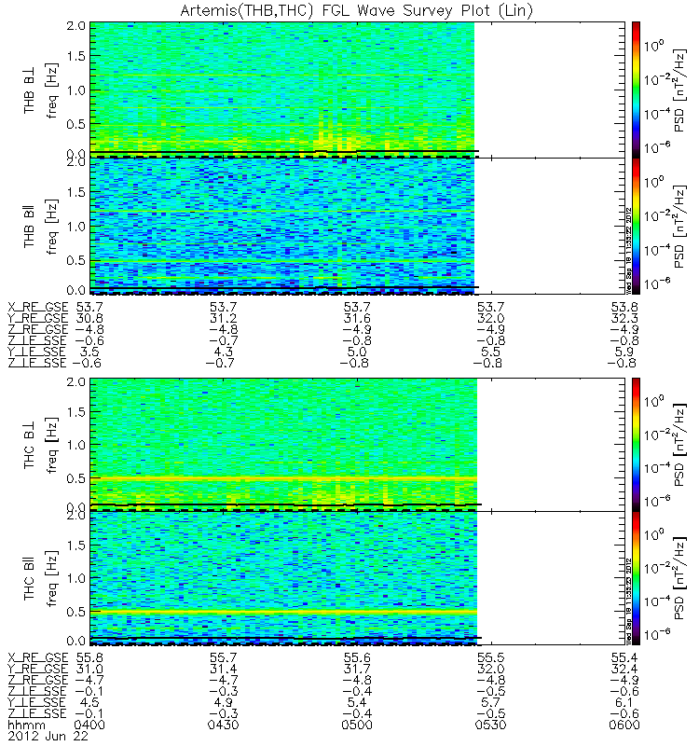Click the PSD color bar beside THB B∥ panel

636,226
